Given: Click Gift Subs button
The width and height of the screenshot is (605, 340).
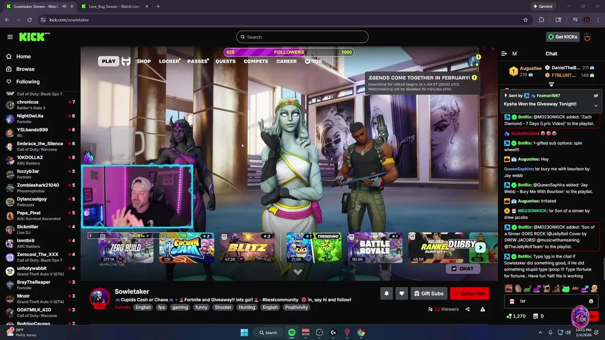Looking at the screenshot, I should 429,294.
